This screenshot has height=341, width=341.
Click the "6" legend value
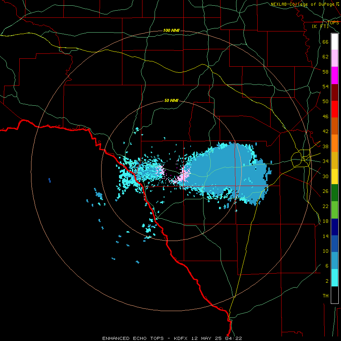coord(327,266)
